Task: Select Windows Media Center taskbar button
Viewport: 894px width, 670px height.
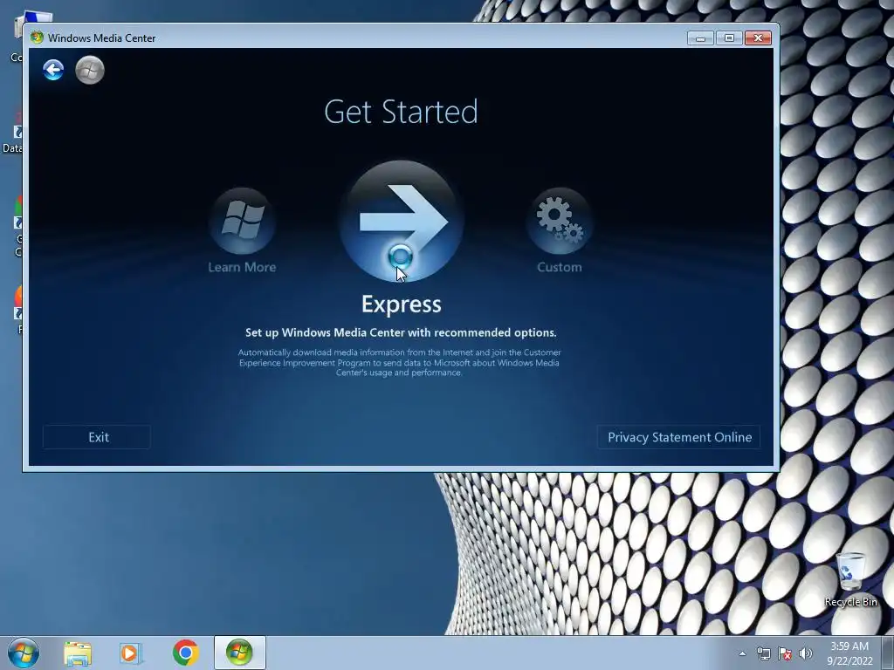Action: pyautogui.click(x=239, y=653)
